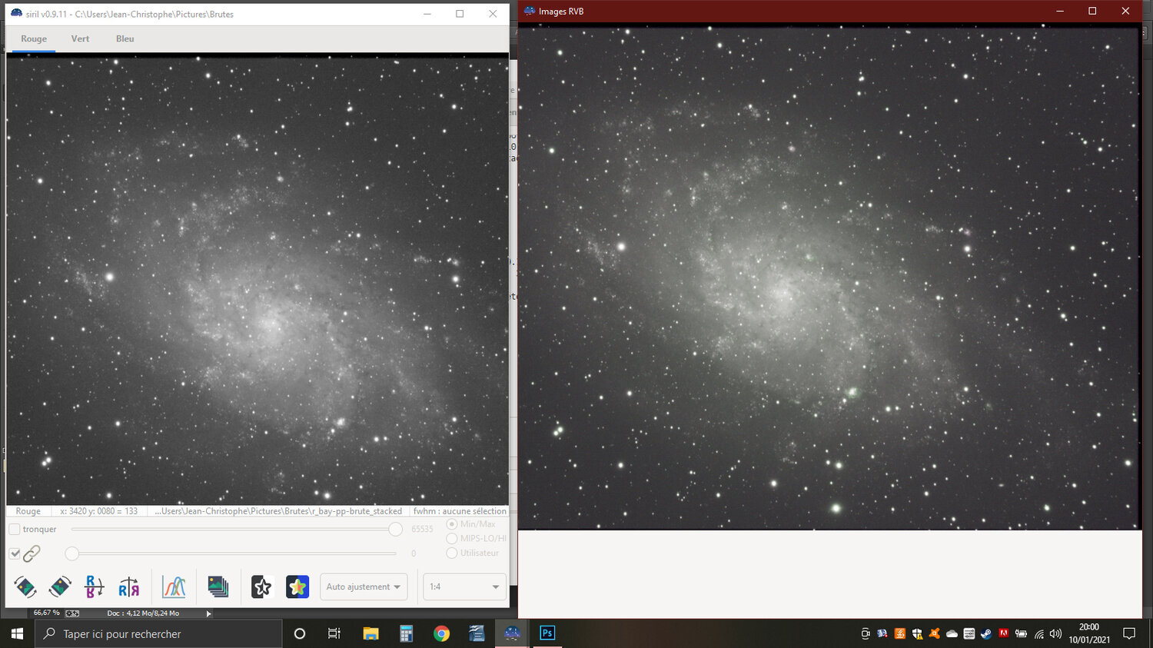This screenshot has height=648, width=1153.
Task: Flip image horizontally with mirror R icon
Action: (x=129, y=587)
